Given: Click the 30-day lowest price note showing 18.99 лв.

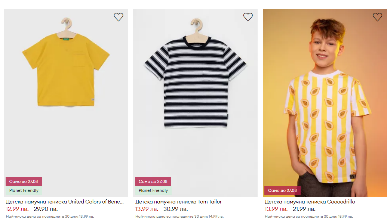Looking at the screenshot, I should pyautogui.click(x=309, y=216).
